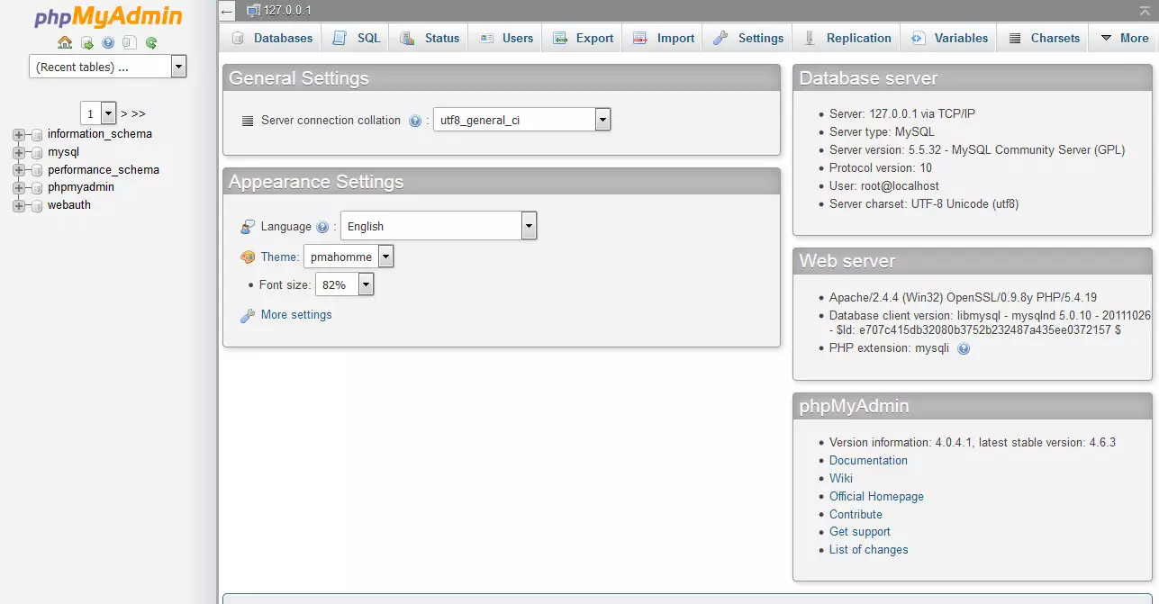The height and width of the screenshot is (604, 1159).
Task: Click the Get support link
Action: point(859,532)
